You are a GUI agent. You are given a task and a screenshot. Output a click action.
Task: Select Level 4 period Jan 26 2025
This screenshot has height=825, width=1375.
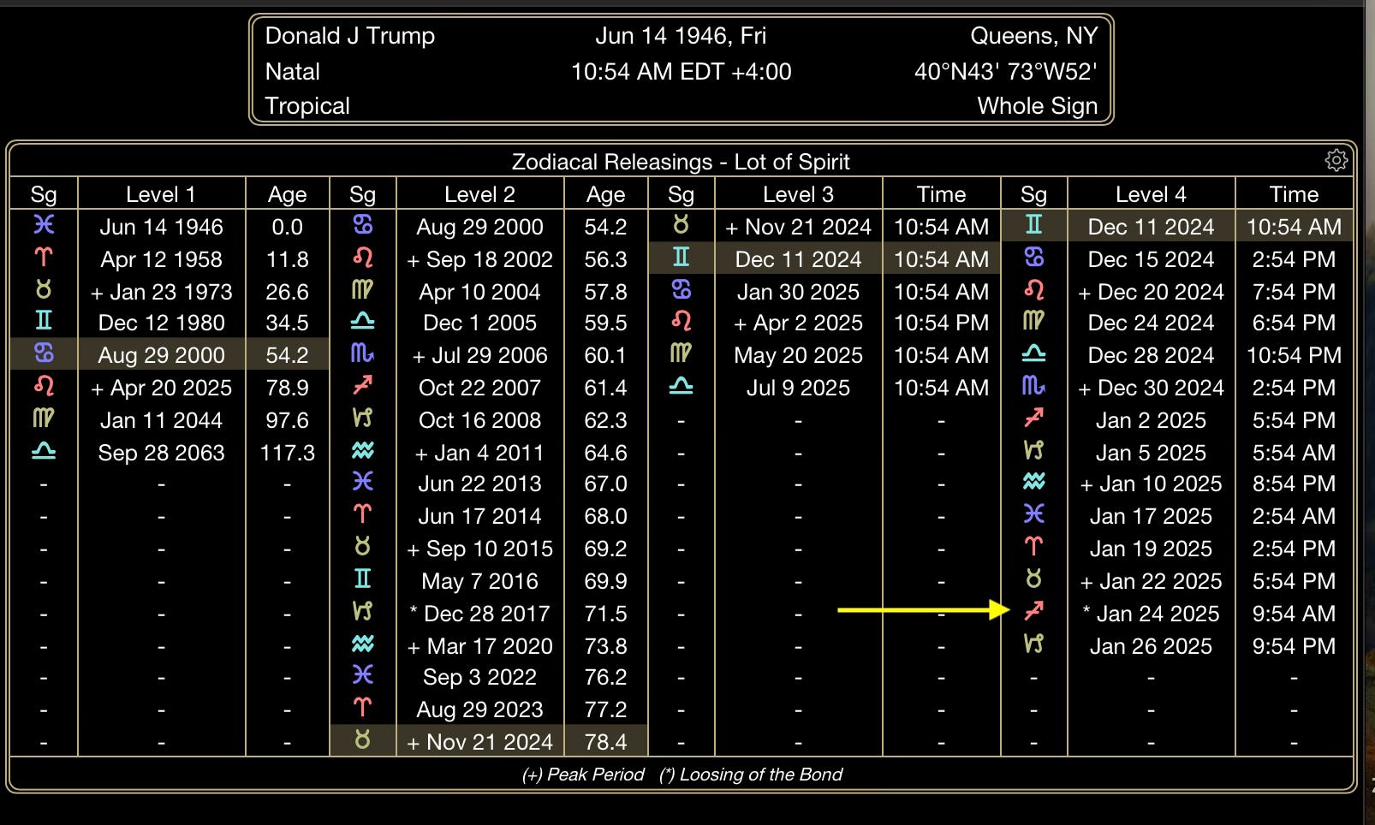click(1151, 646)
